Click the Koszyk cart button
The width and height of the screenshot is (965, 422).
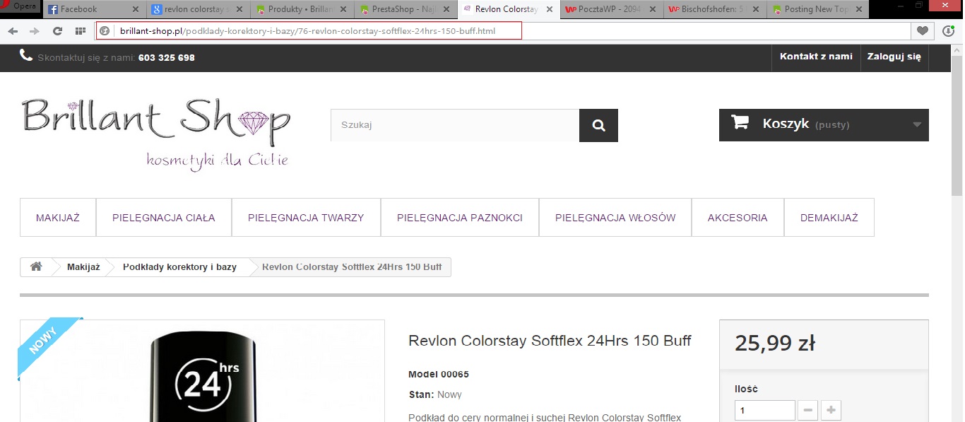pyautogui.click(x=824, y=125)
